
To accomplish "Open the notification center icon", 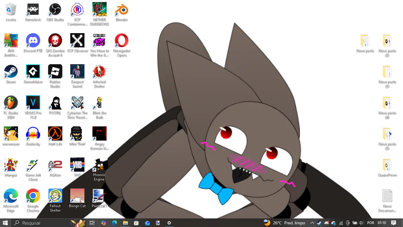I will coord(394,223).
